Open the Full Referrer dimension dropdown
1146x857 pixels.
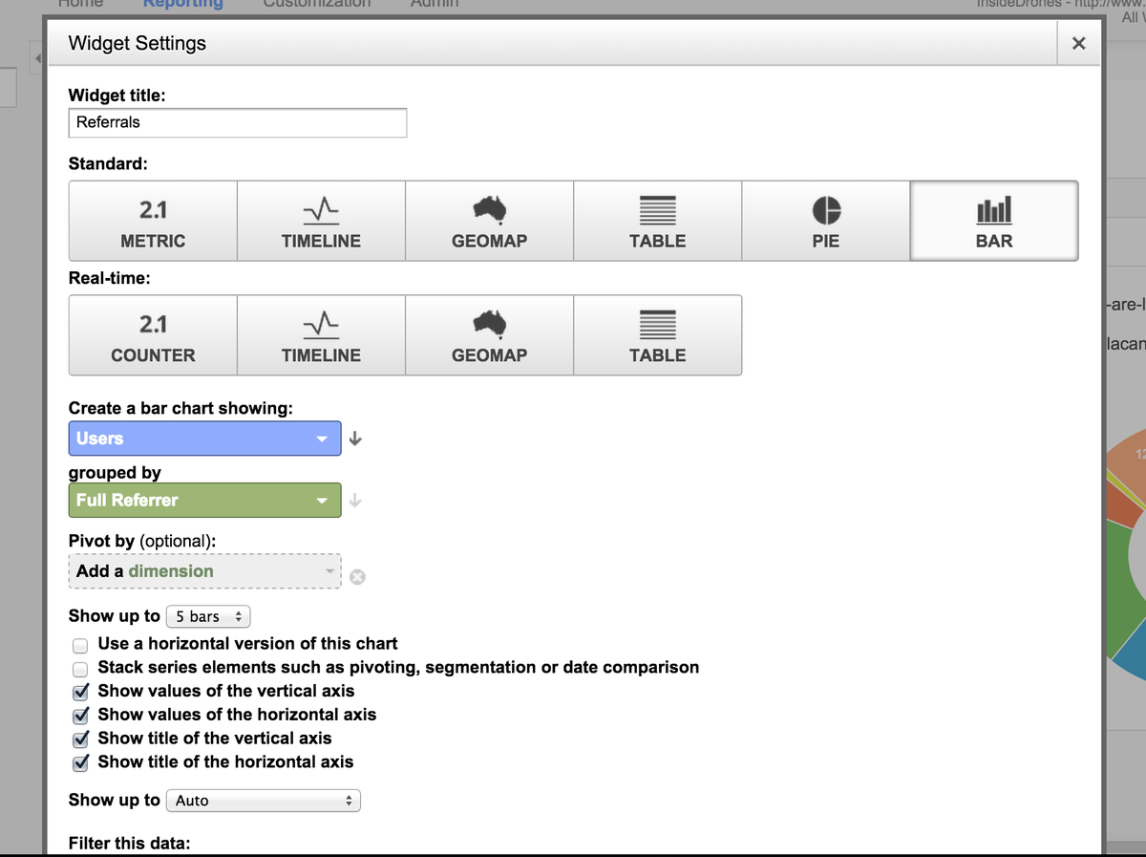pyautogui.click(x=205, y=500)
